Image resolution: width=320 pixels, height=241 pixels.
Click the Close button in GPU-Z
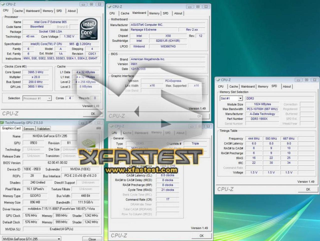point(92,239)
